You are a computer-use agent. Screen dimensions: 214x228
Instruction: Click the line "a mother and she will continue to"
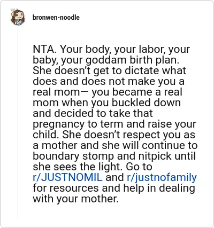(x=115, y=145)
